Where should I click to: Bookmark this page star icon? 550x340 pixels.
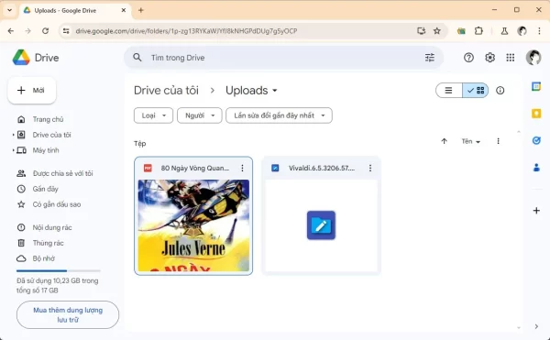point(436,31)
